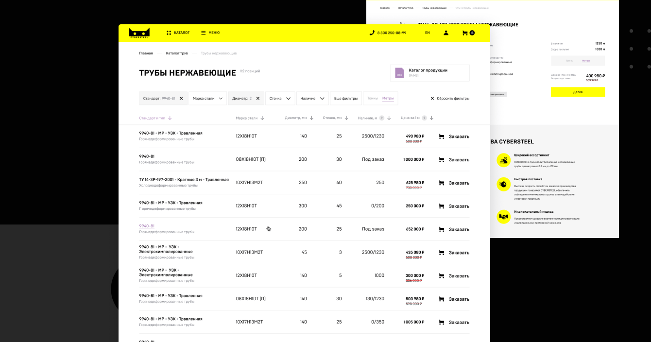The height and width of the screenshot is (342, 651).
Task: Click Сбросить фильтры
Action: click(x=453, y=98)
